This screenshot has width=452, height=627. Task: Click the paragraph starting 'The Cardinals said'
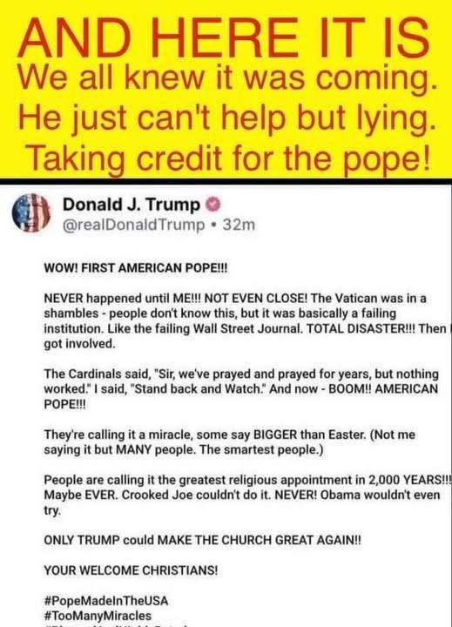tap(241, 388)
